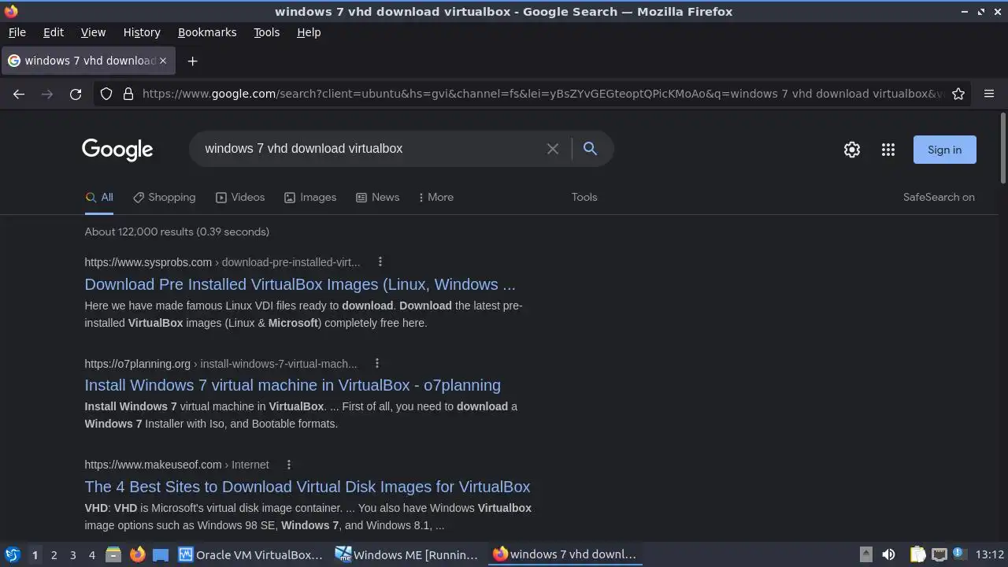The image size is (1008, 567).
Task: Reload the current Google page
Action: (76, 94)
